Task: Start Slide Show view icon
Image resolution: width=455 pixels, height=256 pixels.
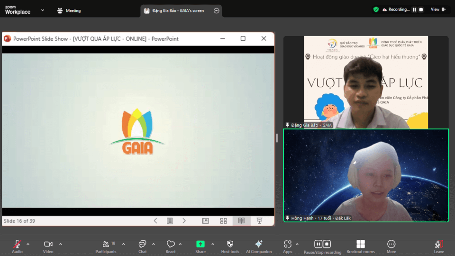Action: click(259, 221)
